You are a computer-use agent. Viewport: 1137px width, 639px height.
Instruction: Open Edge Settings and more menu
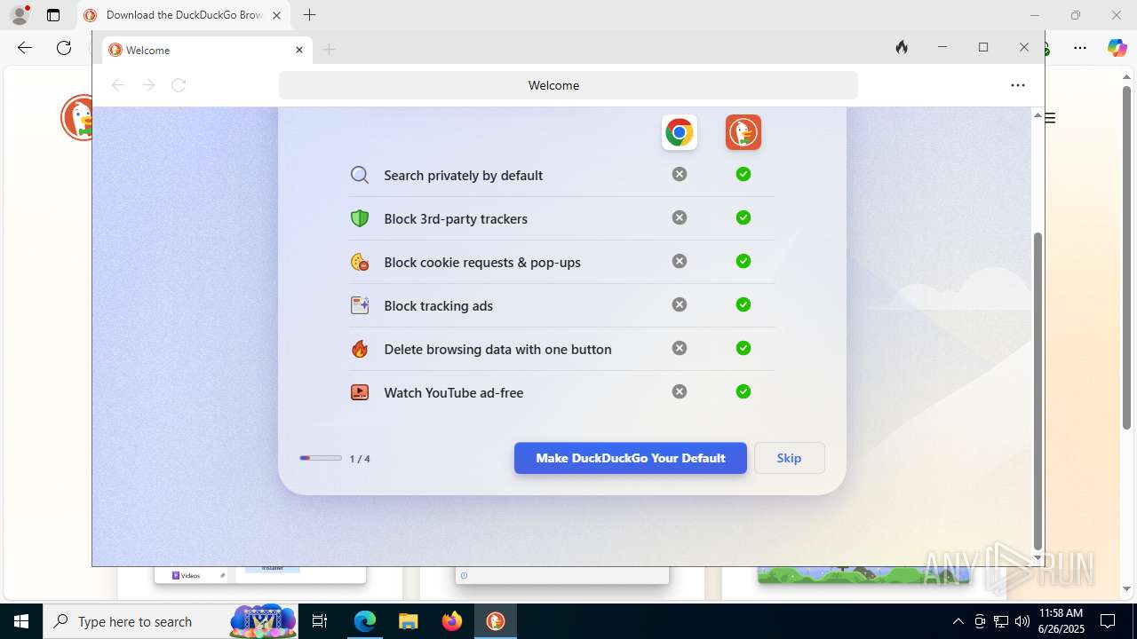click(1080, 48)
